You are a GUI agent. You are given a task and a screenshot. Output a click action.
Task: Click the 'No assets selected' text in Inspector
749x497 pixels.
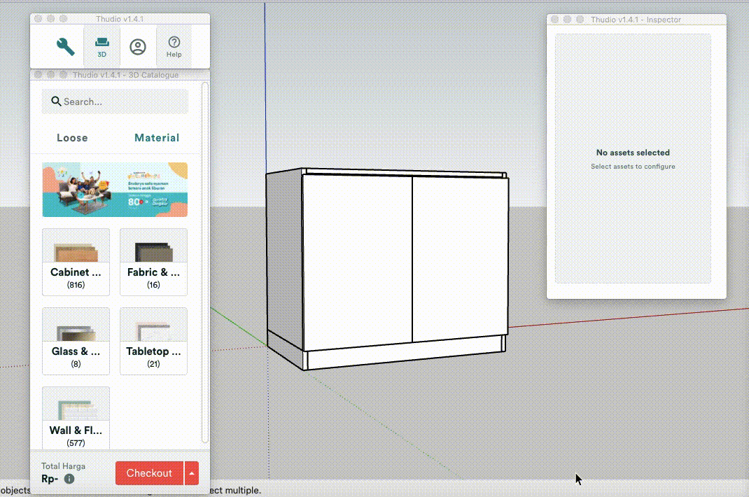633,153
